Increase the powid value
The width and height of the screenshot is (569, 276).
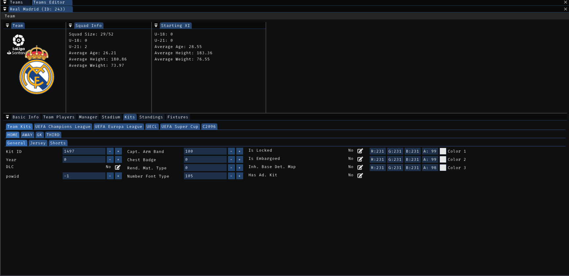118,176
